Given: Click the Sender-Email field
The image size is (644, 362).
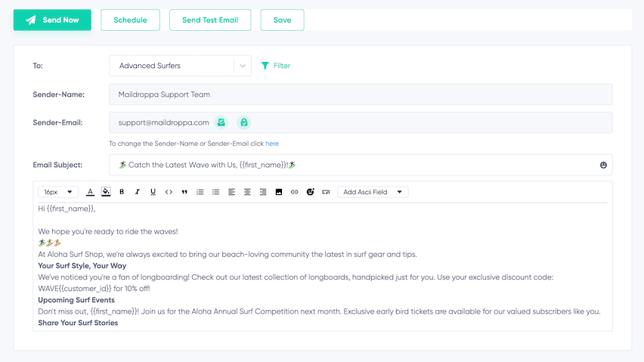Looking at the screenshot, I should [361, 122].
